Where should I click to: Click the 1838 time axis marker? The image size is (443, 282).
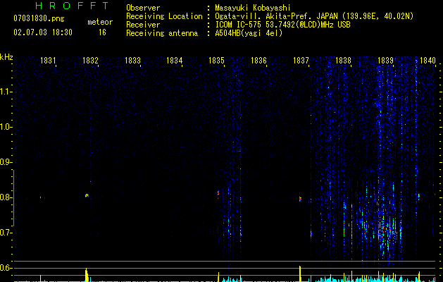click(343, 61)
